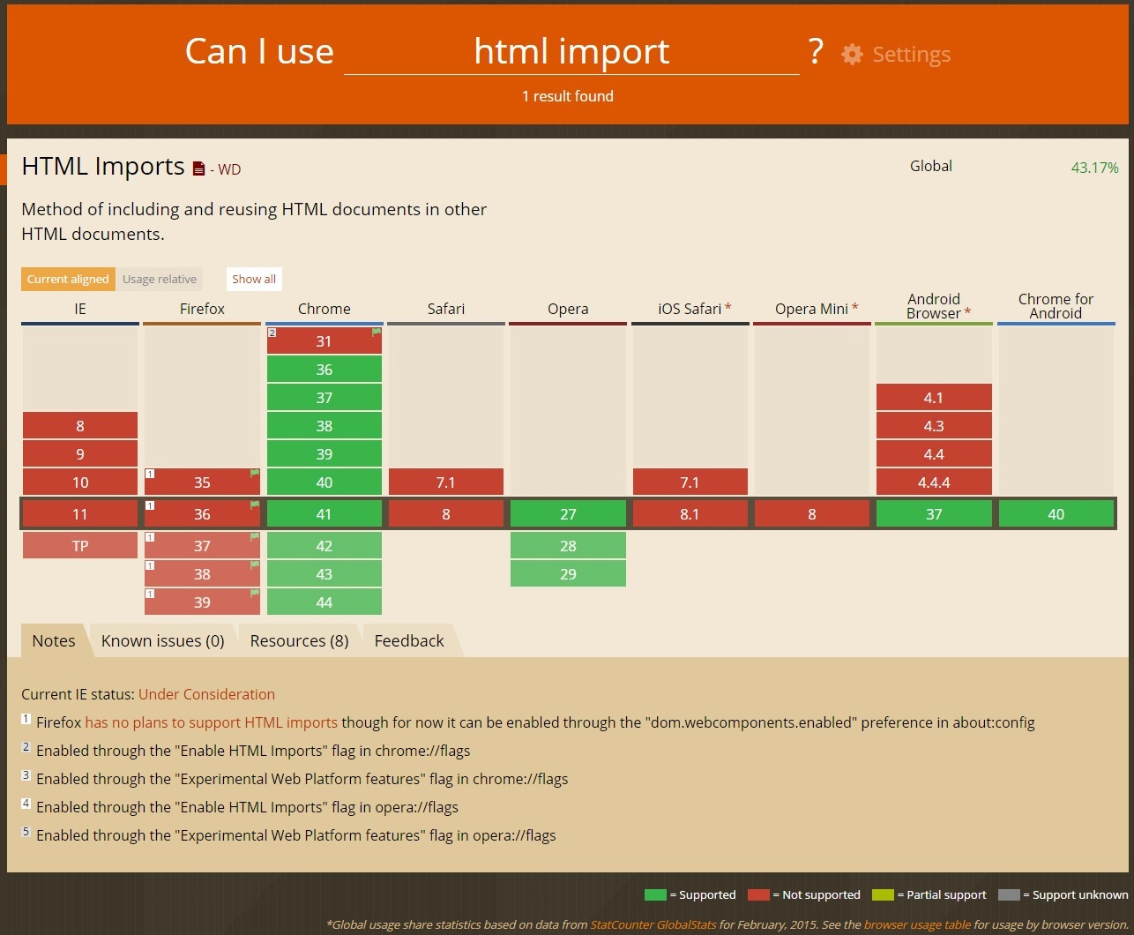
Task: Open the Known issues (0) tab
Action: (163, 641)
